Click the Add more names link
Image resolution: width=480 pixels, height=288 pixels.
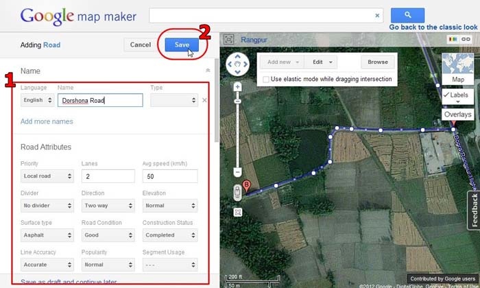[x=47, y=121]
